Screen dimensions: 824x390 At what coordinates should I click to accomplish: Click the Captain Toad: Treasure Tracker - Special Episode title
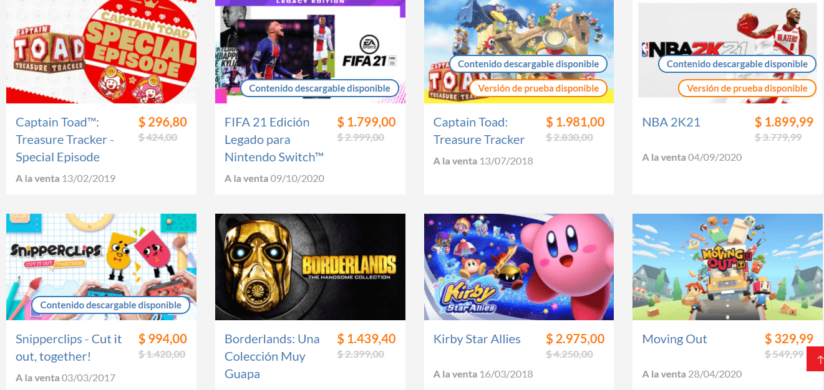(x=65, y=140)
